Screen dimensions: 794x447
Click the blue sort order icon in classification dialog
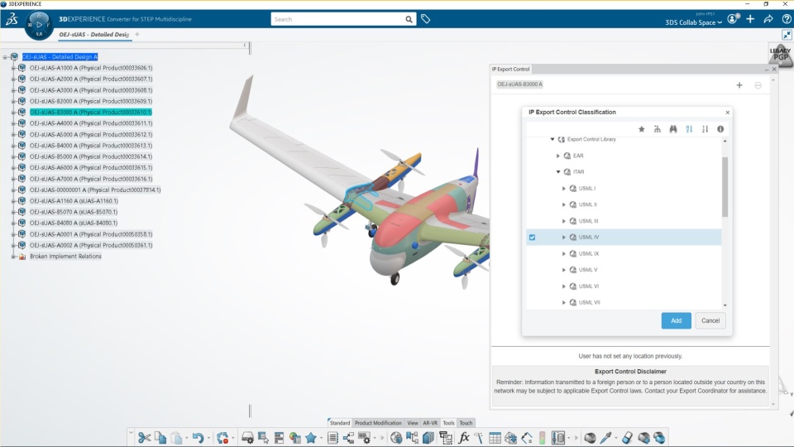tap(689, 129)
